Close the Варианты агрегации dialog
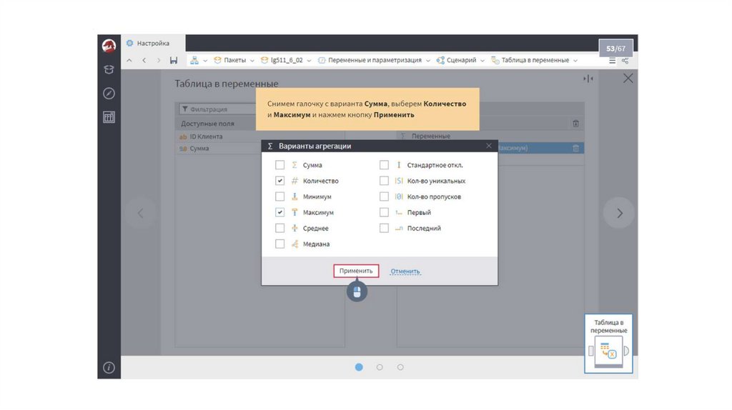732x410 pixels. 489,146
